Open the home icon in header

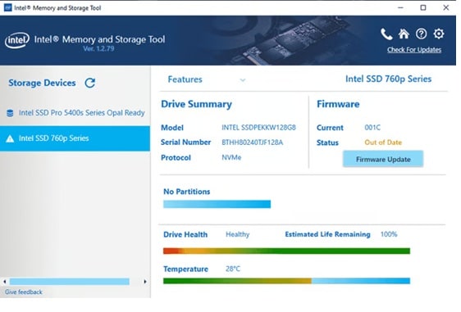pyautogui.click(x=404, y=34)
